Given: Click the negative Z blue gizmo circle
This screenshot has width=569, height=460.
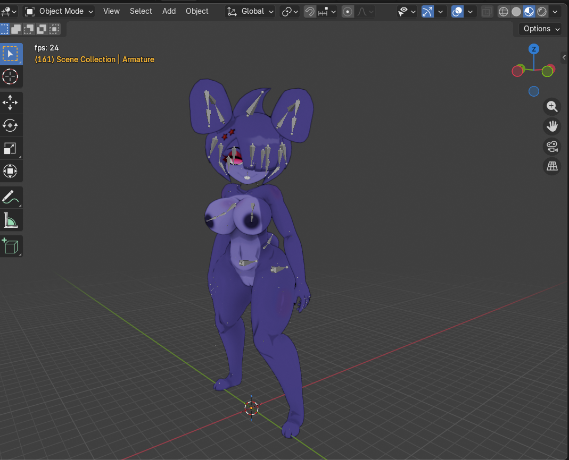Looking at the screenshot, I should coord(533,91).
